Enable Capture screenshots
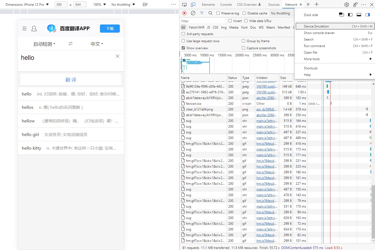 point(243,48)
